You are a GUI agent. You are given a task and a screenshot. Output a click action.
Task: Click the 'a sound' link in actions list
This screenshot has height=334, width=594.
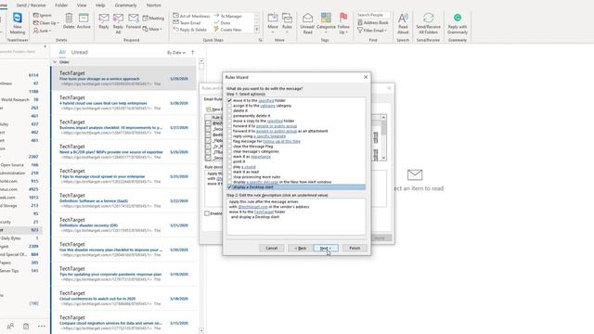(249, 167)
